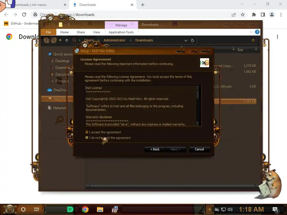The image size is (287, 215).
Task: Sort files by Size column
Action: click(240, 50)
